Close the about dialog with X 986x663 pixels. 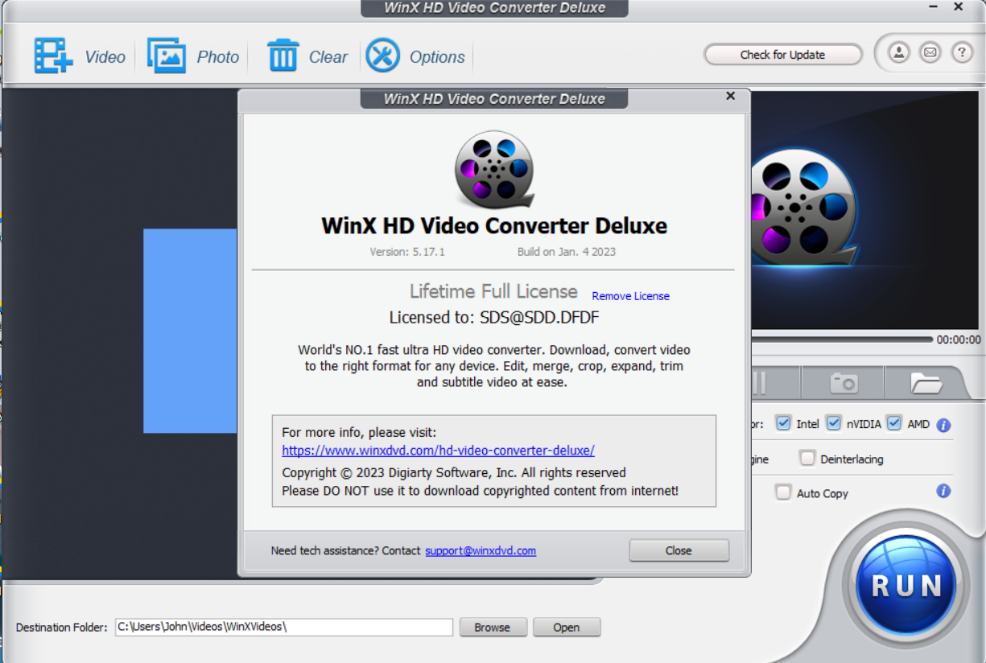pos(730,96)
